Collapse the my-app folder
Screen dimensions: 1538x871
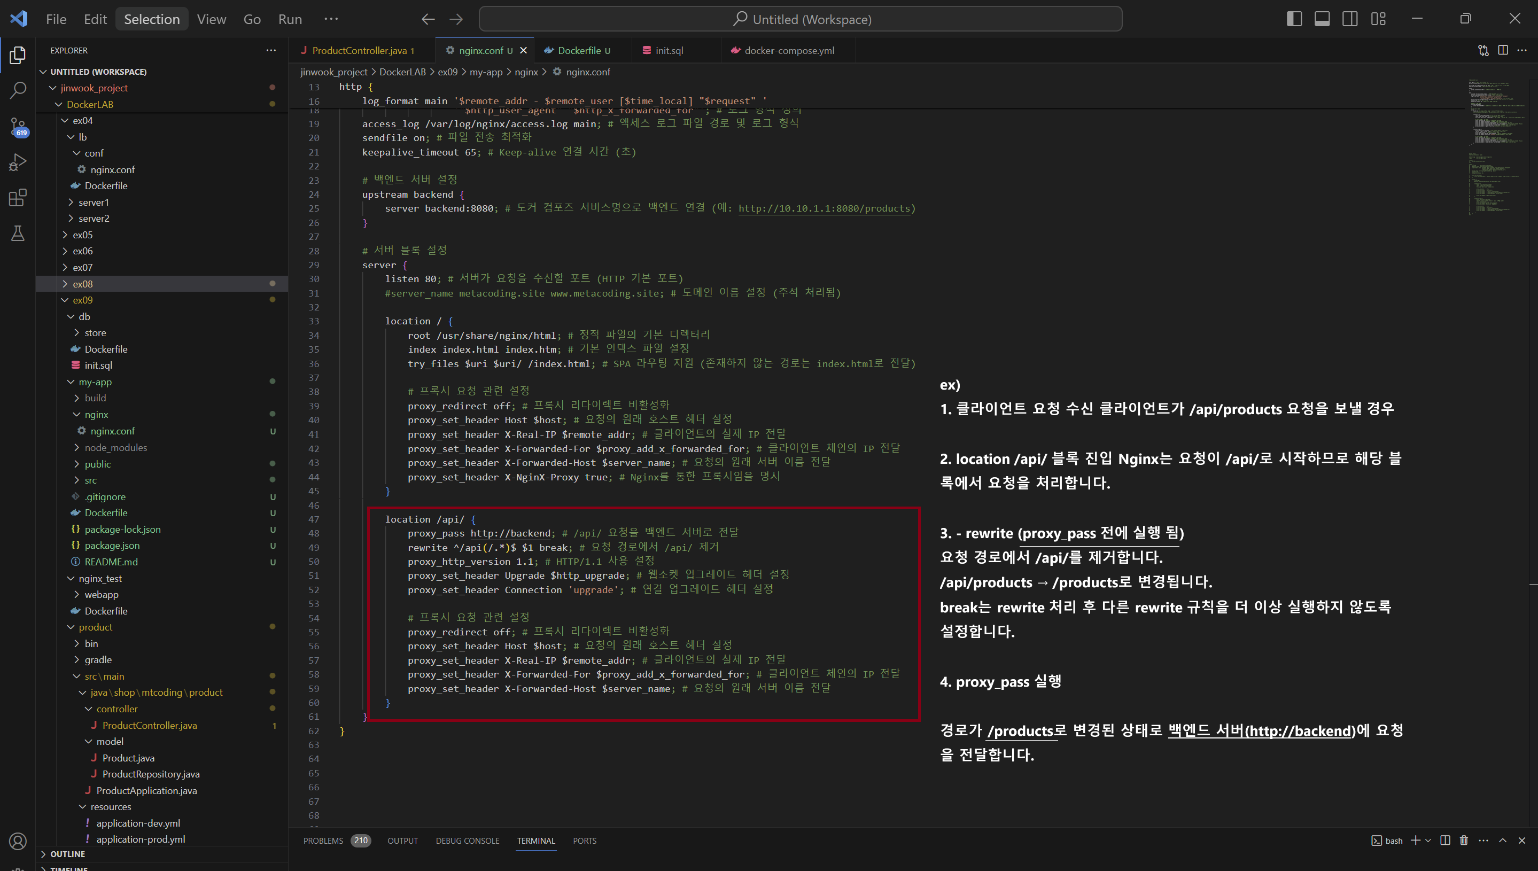95,382
